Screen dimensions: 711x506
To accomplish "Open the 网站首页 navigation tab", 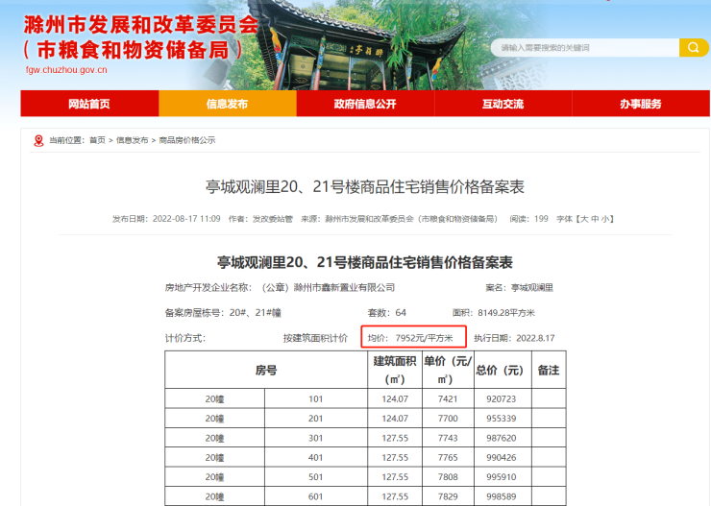I will tap(89, 104).
